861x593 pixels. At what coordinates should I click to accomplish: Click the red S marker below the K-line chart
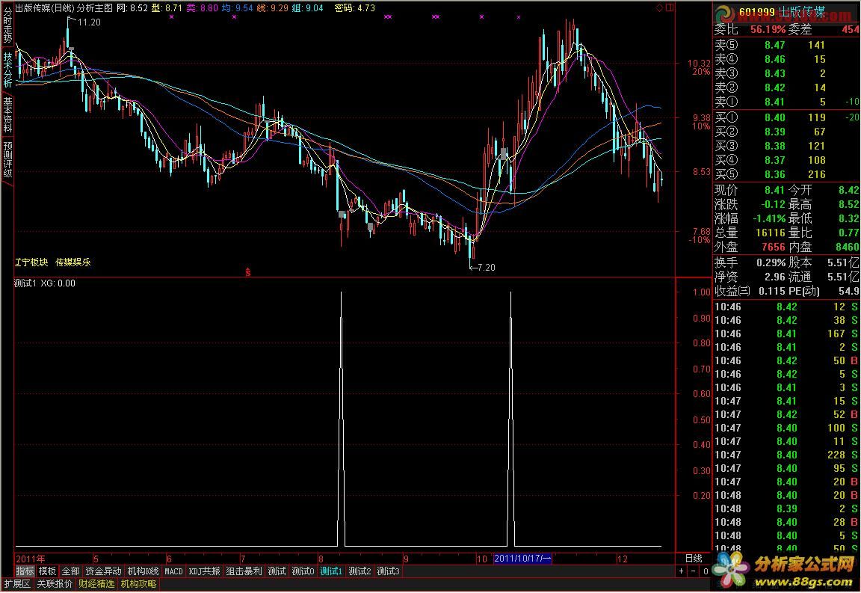pos(247,271)
